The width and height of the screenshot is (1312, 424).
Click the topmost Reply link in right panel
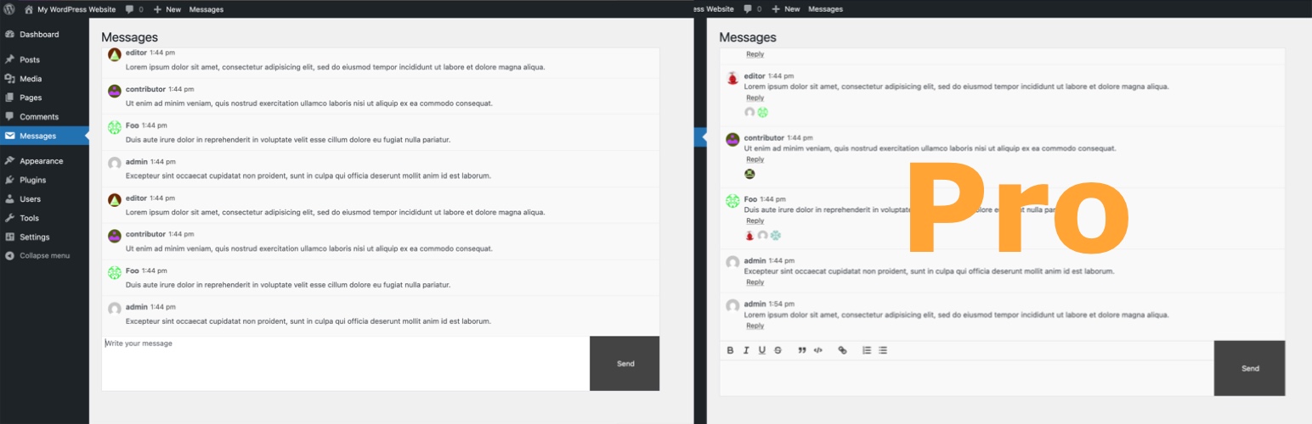[x=755, y=54]
